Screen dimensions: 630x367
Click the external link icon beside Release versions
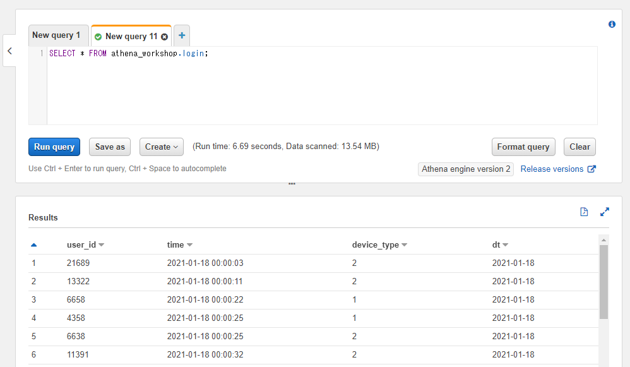coord(590,169)
